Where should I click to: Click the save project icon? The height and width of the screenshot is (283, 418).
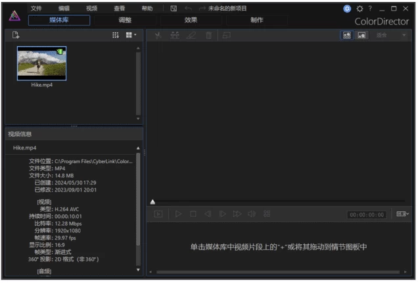(174, 9)
